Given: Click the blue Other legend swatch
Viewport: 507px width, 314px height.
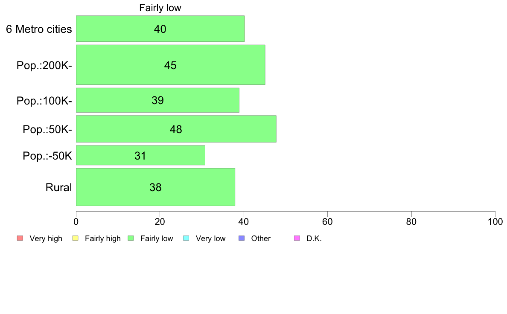Looking at the screenshot, I should point(242,238).
